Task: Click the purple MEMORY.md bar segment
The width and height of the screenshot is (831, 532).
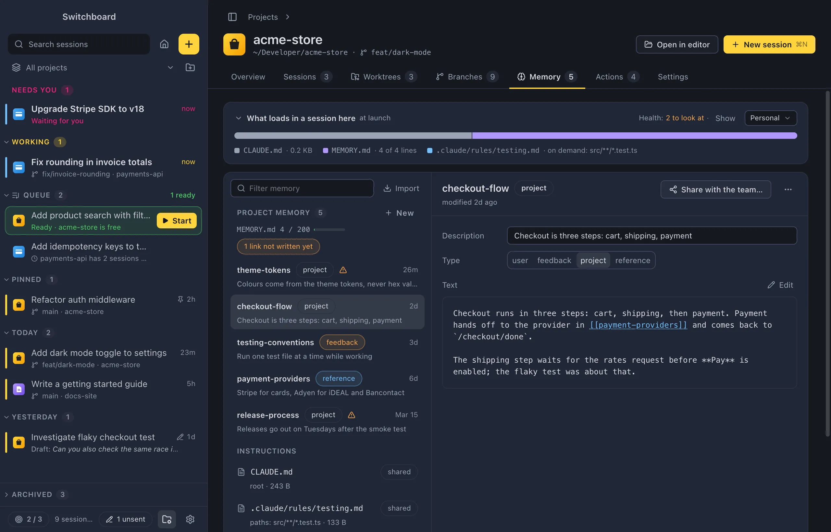Action: pyautogui.click(x=634, y=136)
